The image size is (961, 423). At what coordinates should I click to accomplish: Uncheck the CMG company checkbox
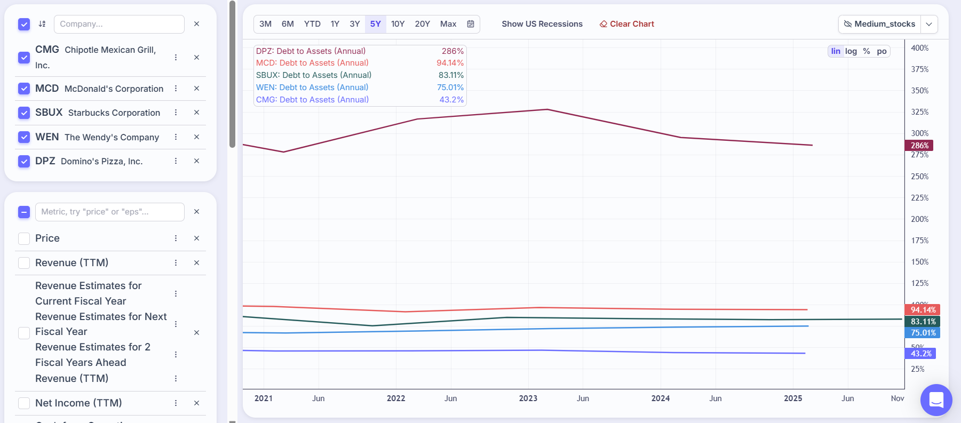(x=24, y=57)
